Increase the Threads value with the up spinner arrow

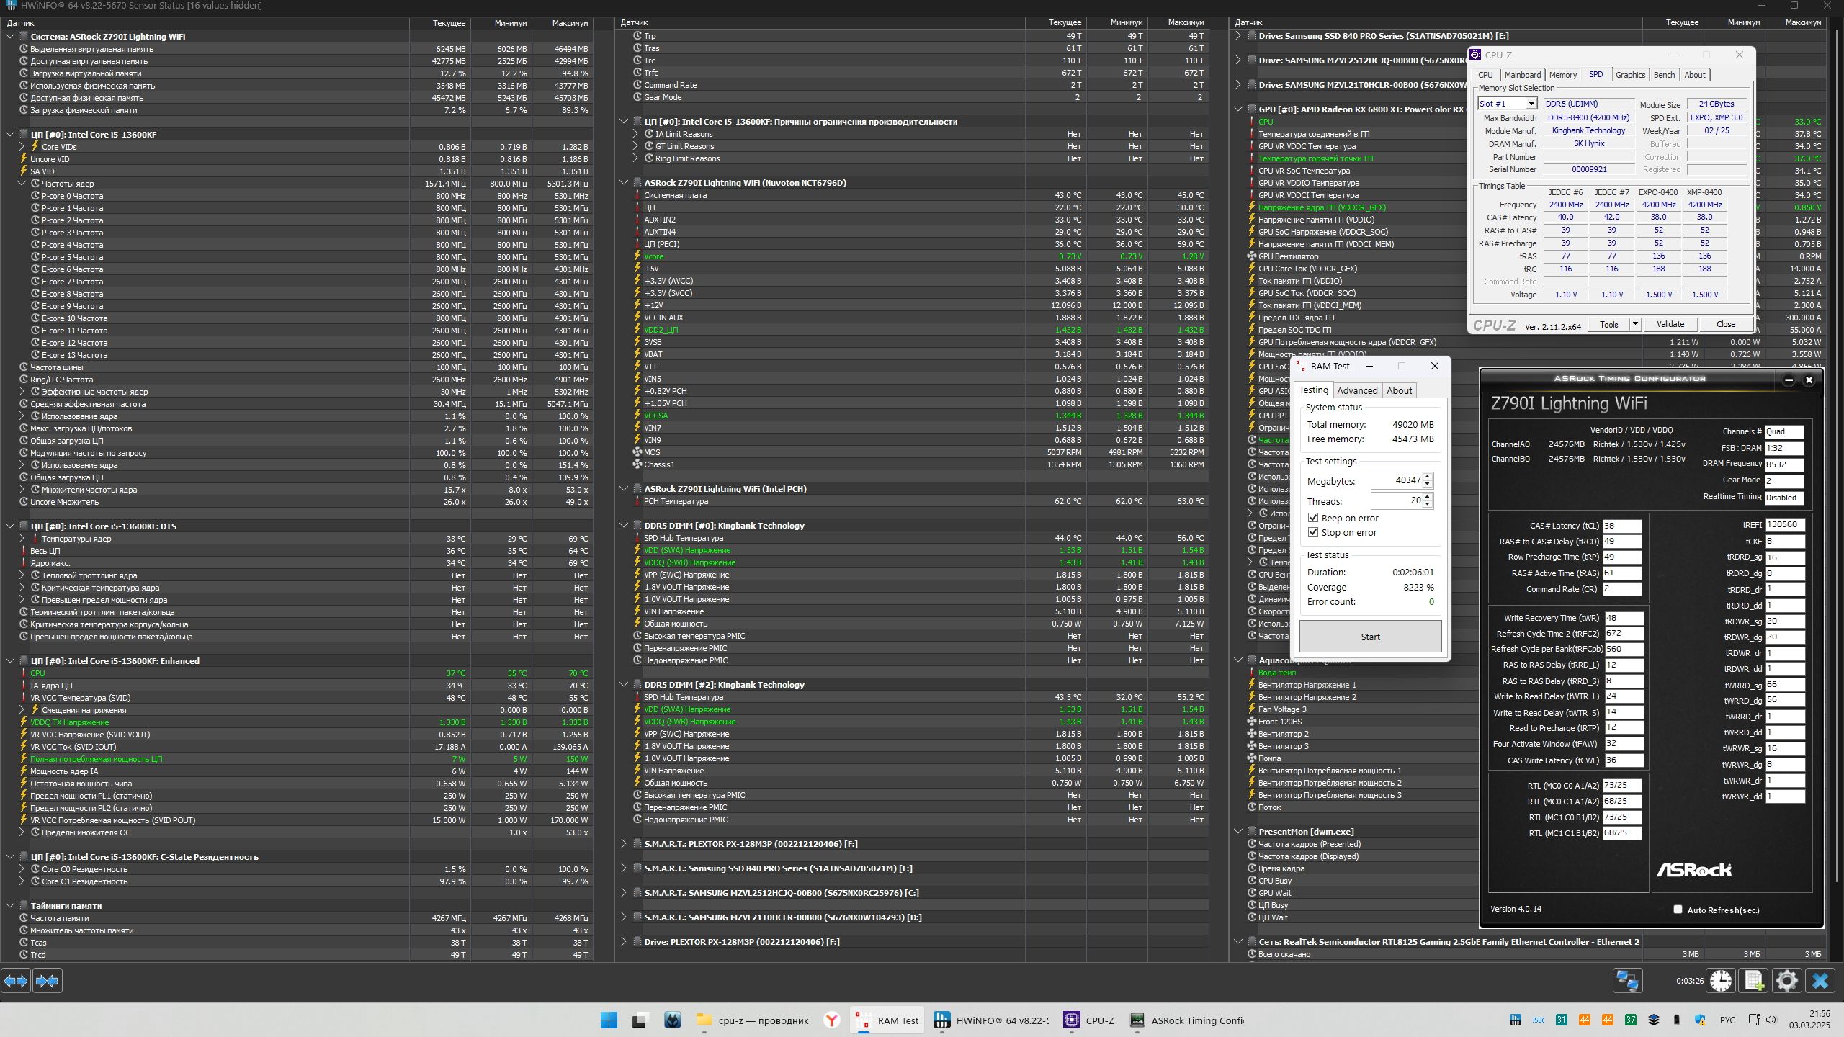tap(1428, 496)
